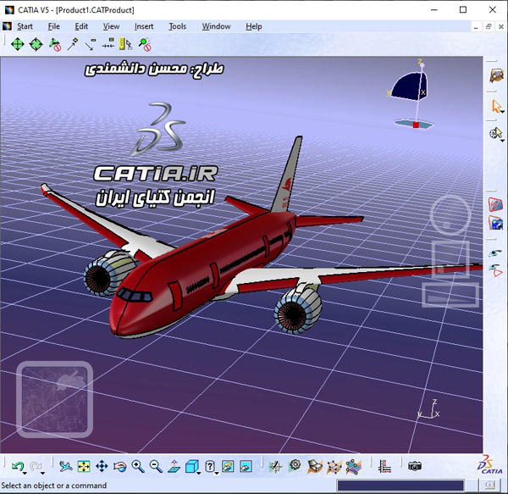Click the green ball with prohibited sign icon
The height and width of the screenshot is (494, 508).
[x=145, y=44]
